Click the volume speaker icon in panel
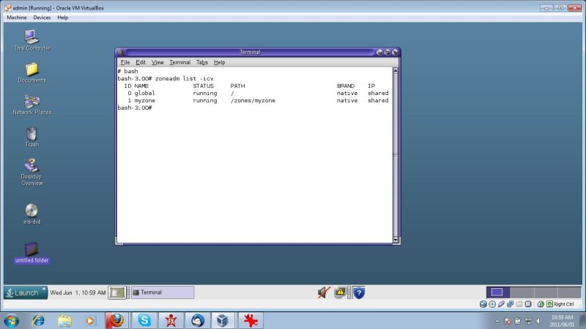Screen dimensions: 586x329 [324, 292]
